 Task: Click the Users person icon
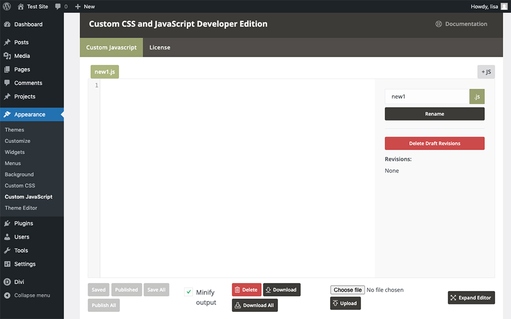(x=7, y=237)
